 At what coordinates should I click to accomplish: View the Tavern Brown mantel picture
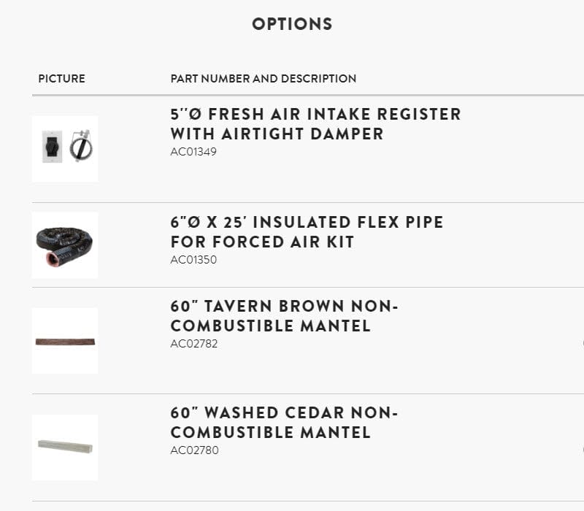point(65,341)
